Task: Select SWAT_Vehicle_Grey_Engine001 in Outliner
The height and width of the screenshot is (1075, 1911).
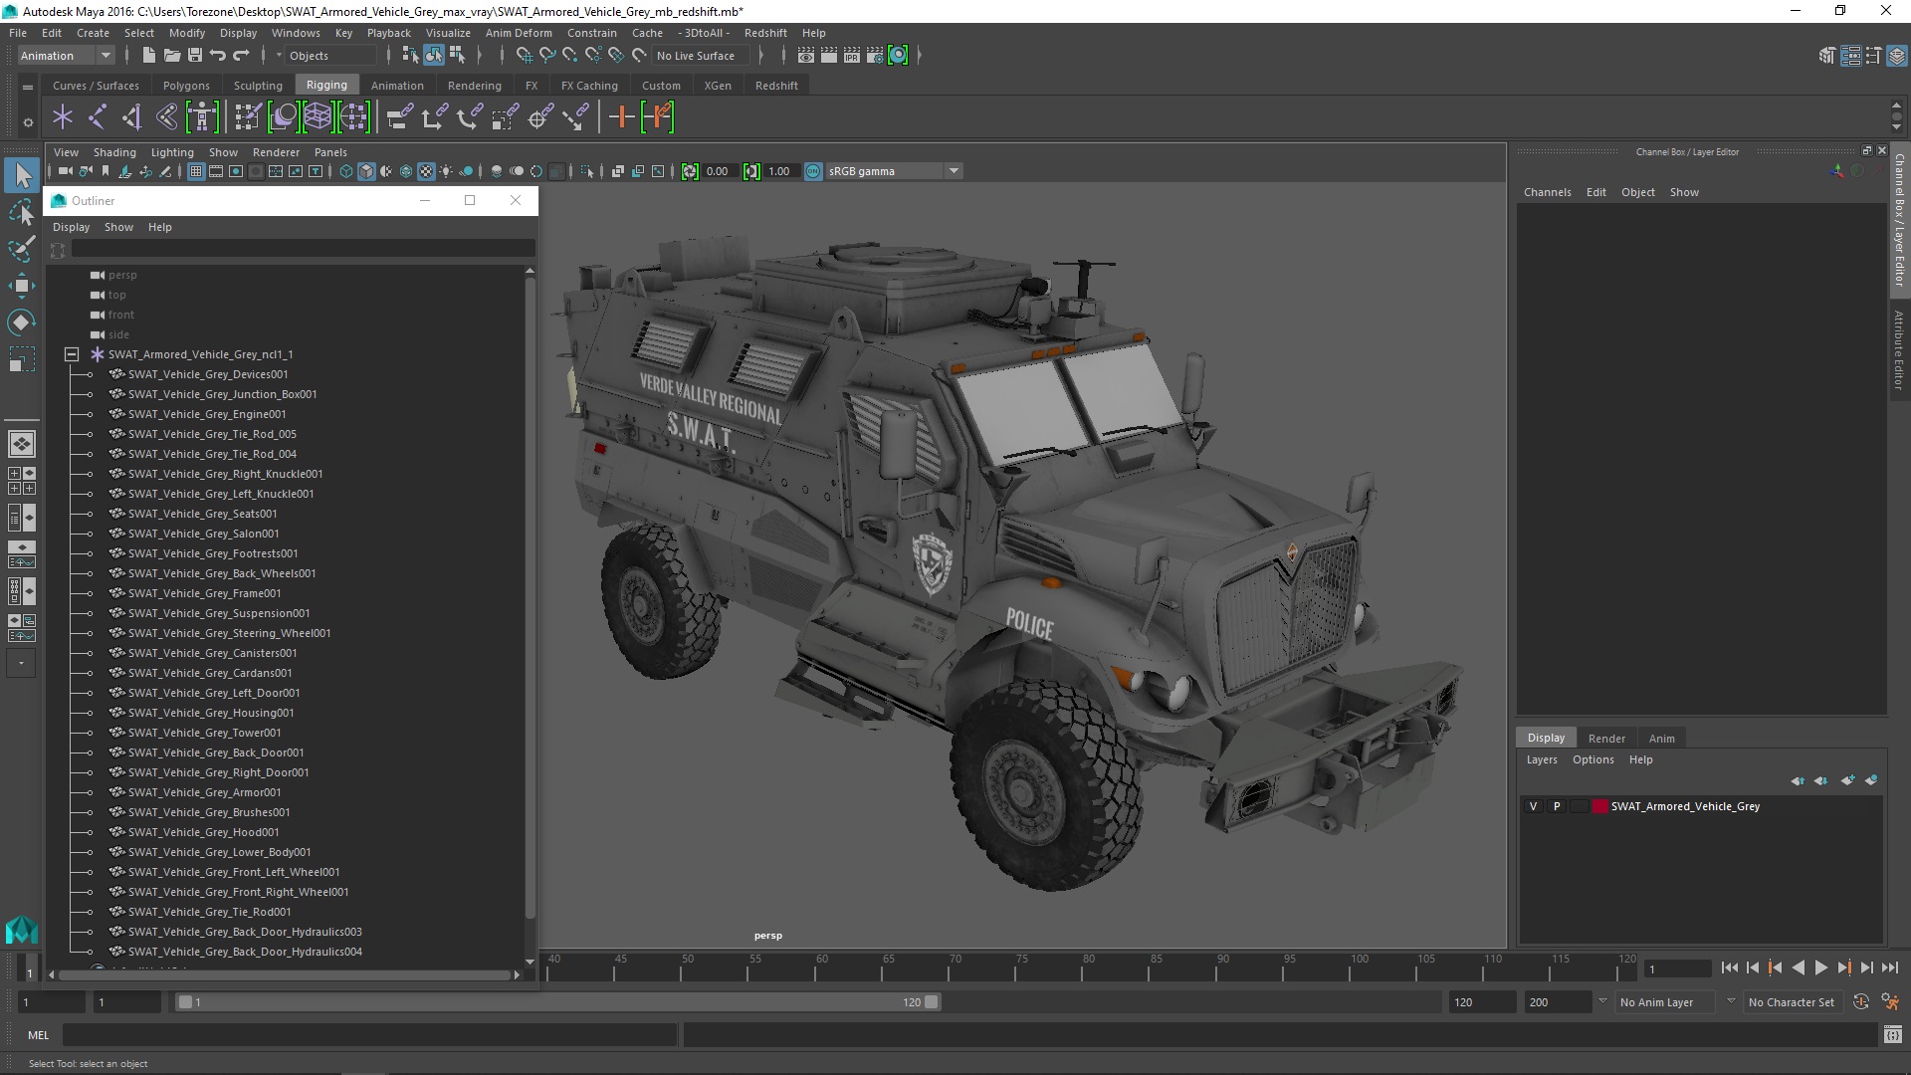Action: (x=207, y=414)
